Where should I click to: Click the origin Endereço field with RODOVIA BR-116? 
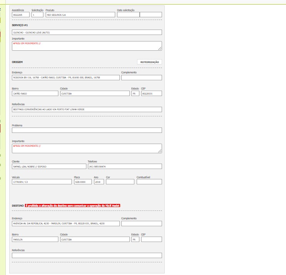66,78
